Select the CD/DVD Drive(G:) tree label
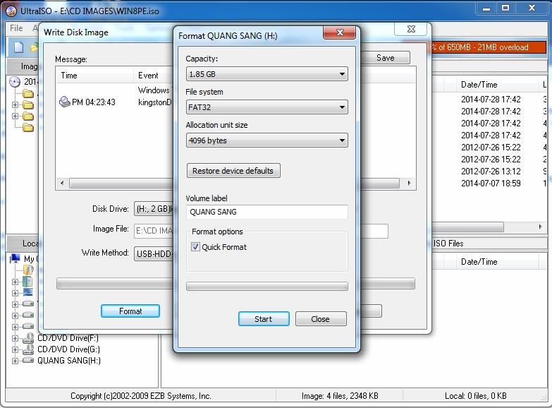This screenshot has height=408, width=552. point(68,349)
